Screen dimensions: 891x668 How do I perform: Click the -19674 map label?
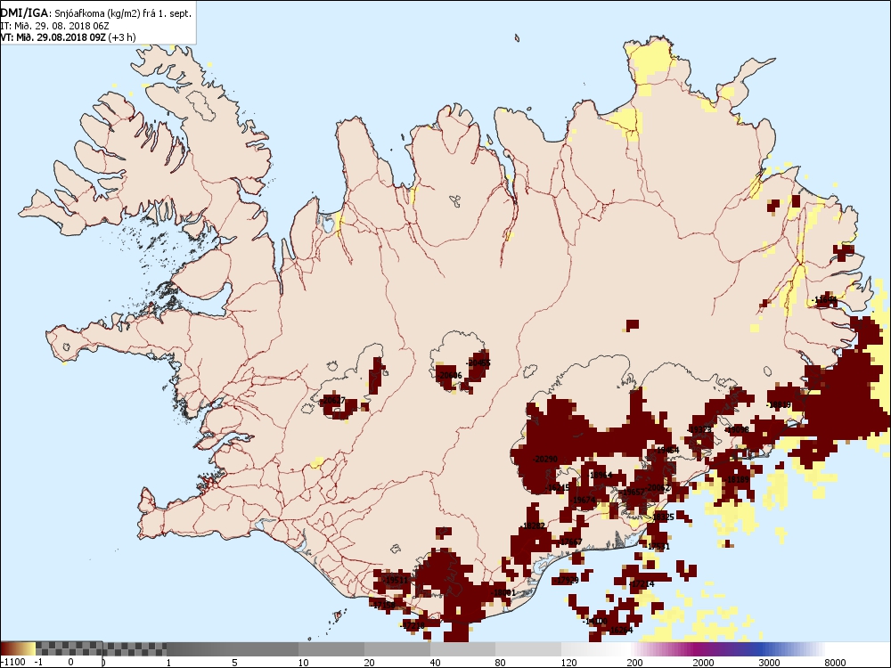584,500
